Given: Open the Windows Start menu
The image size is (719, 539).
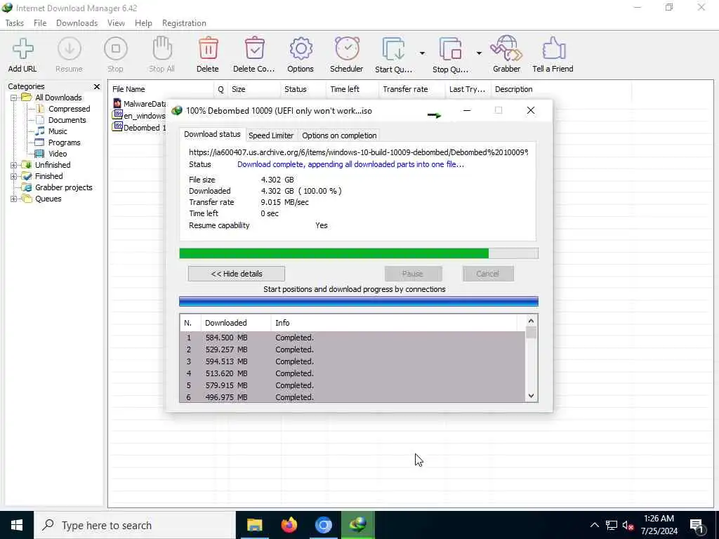Looking at the screenshot, I should coord(17,525).
